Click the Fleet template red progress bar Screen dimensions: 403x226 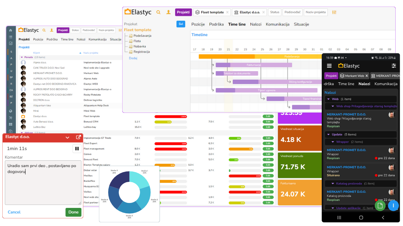(x=171, y=117)
